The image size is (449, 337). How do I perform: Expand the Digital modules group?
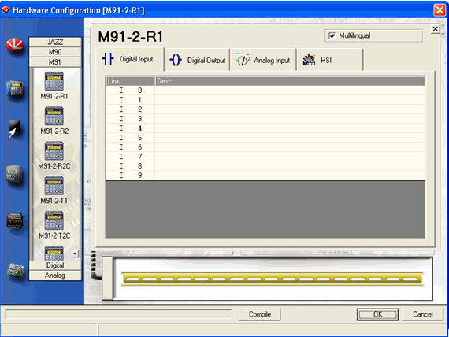tap(55, 265)
